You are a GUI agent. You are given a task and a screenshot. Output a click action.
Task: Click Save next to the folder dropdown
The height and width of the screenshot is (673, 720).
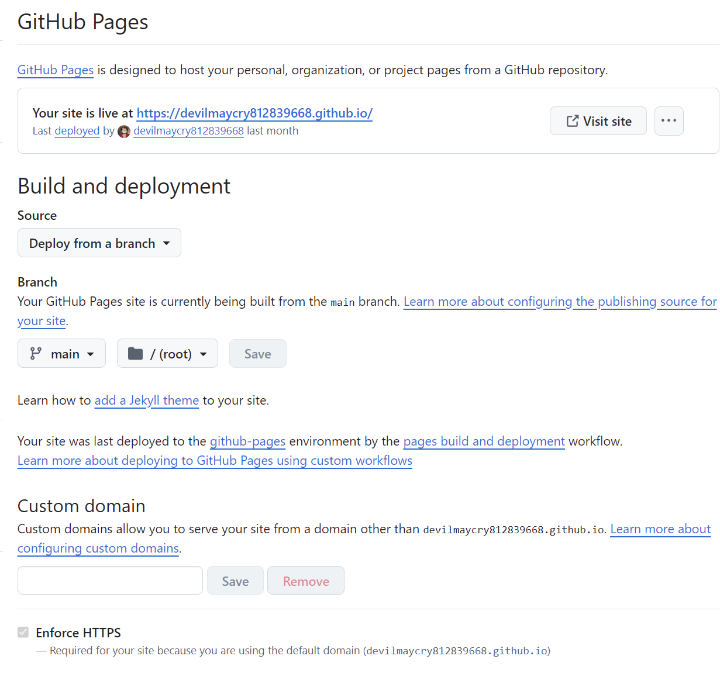tap(257, 354)
